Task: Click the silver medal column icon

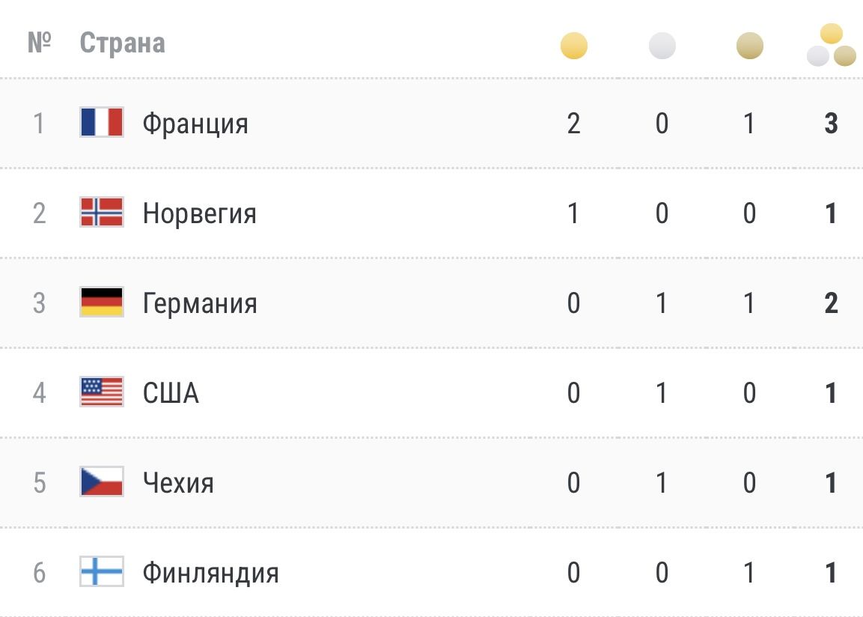Action: (662, 45)
